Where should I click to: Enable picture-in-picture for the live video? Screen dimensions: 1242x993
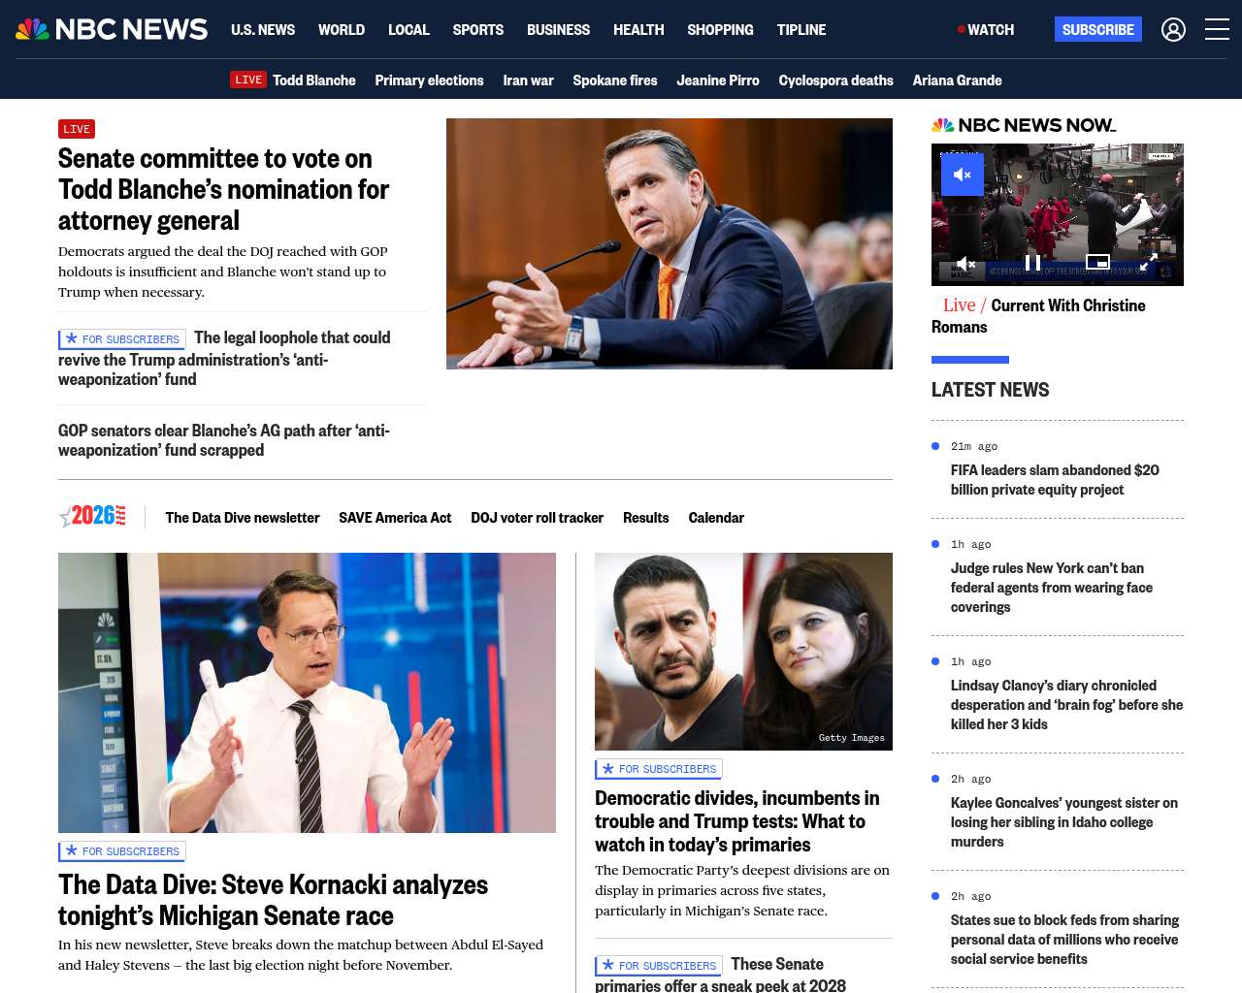(1097, 262)
